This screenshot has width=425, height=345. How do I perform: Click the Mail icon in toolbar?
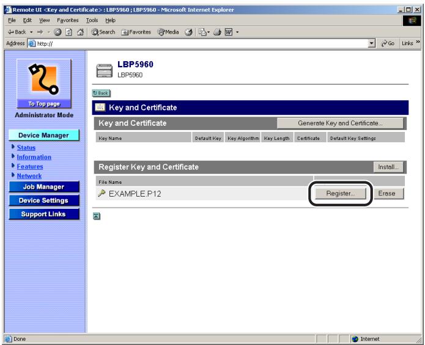[204, 32]
